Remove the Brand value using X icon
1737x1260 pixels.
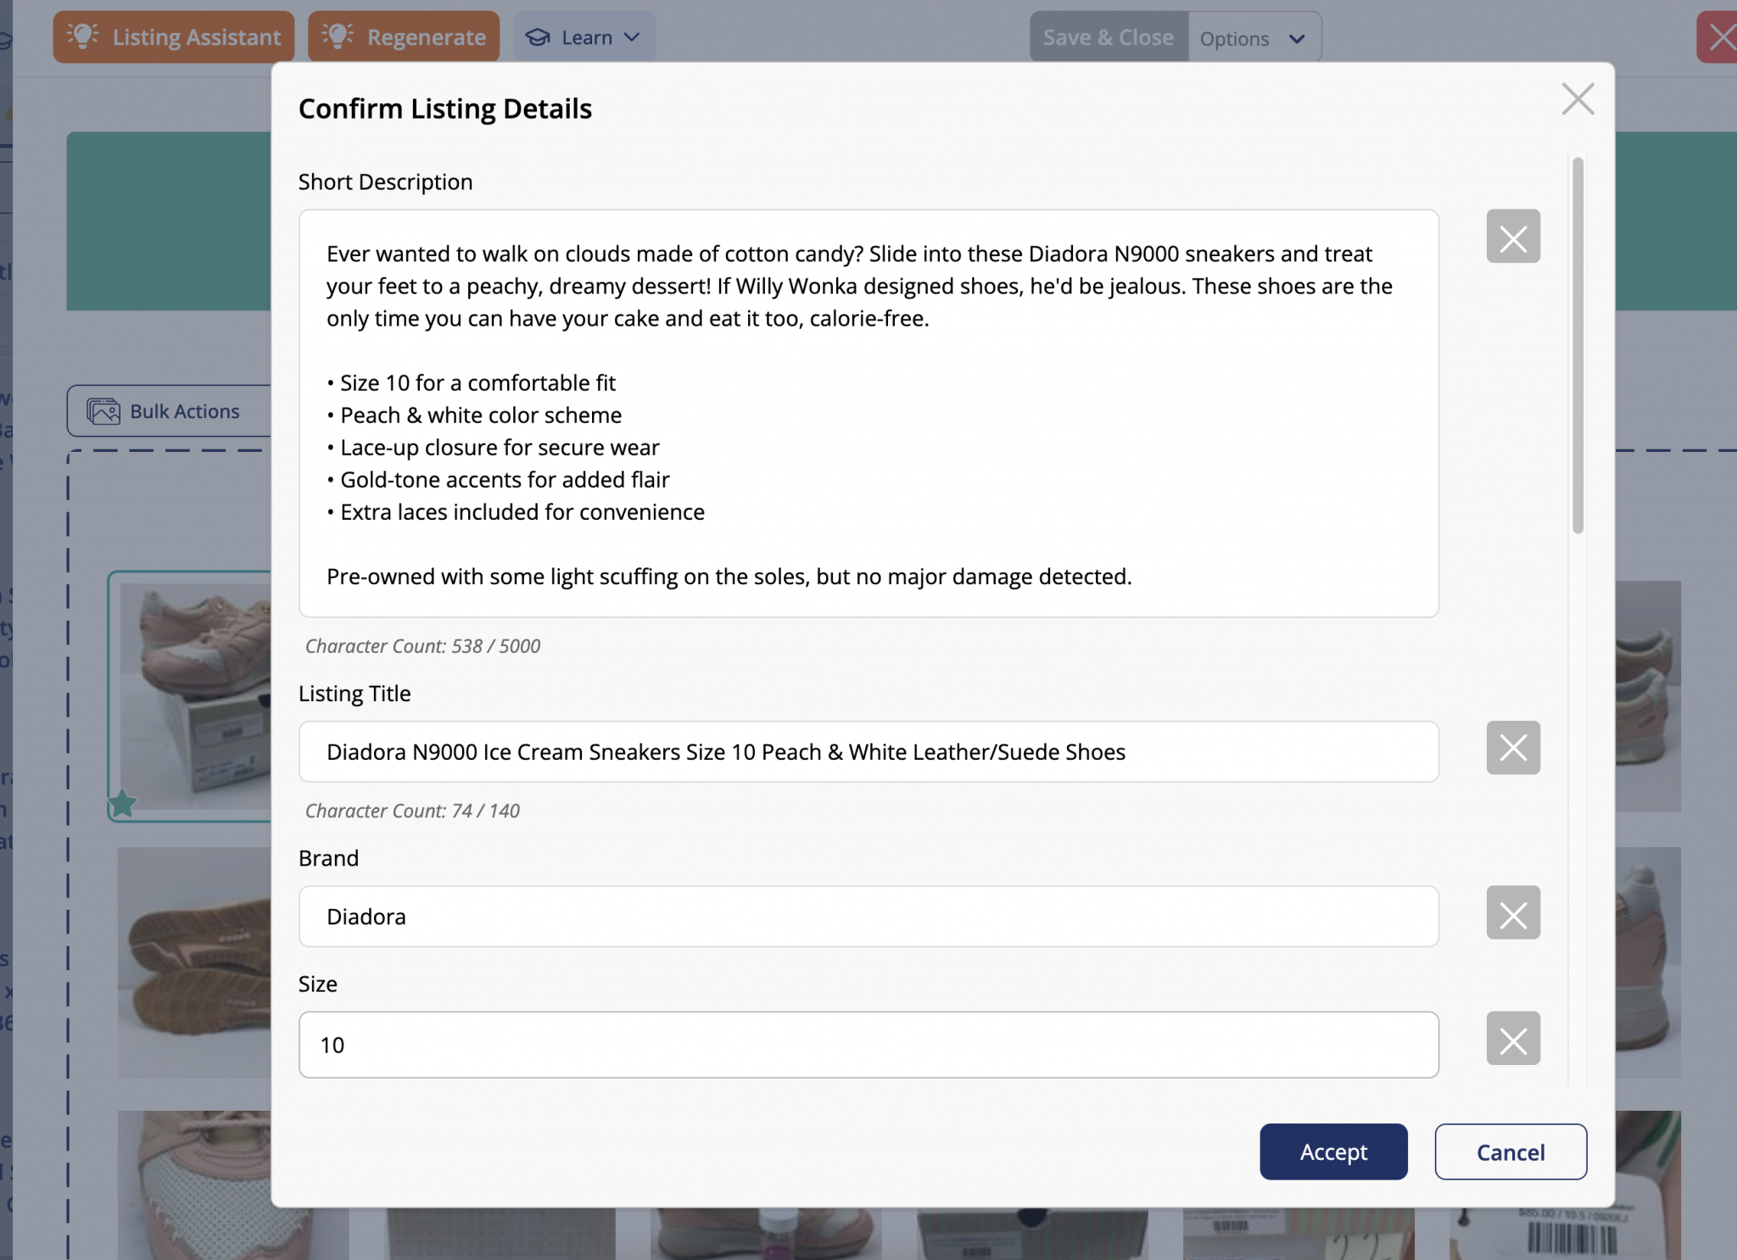[1512, 913]
